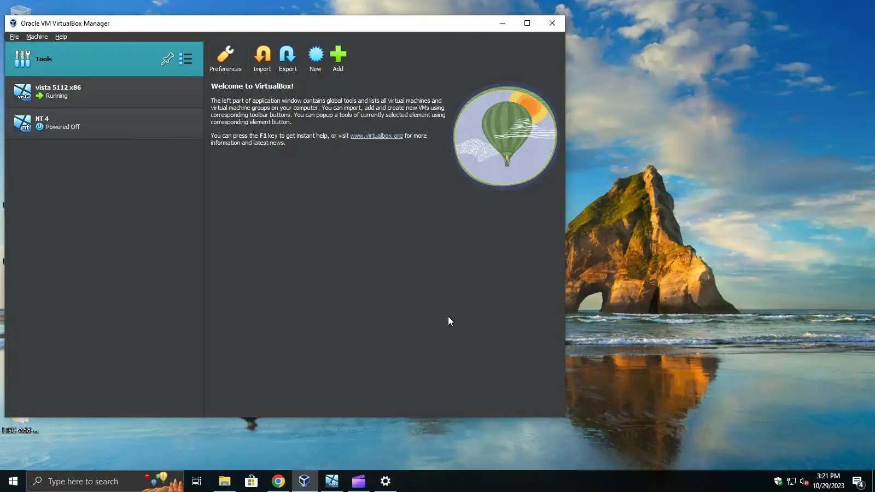Screen dimensions: 875x492
Task: Open Settings gear on the taskbar
Action: tap(386, 481)
